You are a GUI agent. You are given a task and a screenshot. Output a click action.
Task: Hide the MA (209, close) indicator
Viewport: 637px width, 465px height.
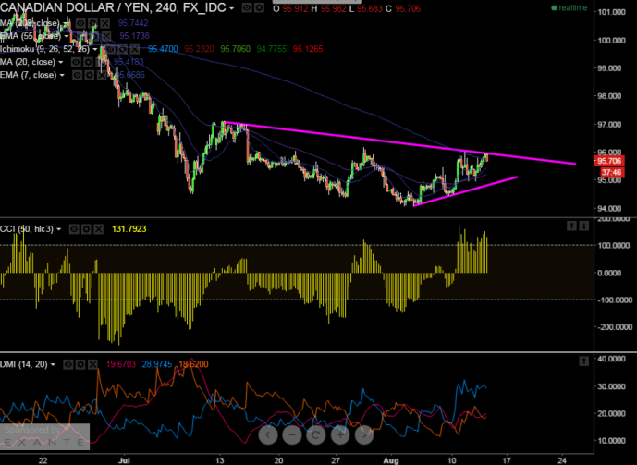coord(80,23)
